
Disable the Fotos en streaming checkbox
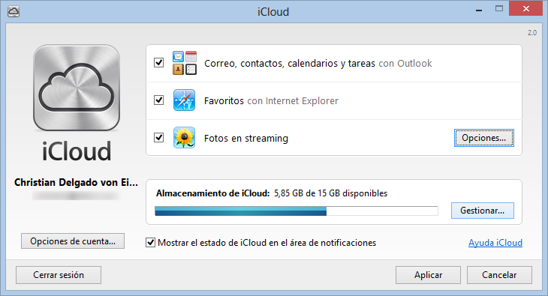pos(158,138)
